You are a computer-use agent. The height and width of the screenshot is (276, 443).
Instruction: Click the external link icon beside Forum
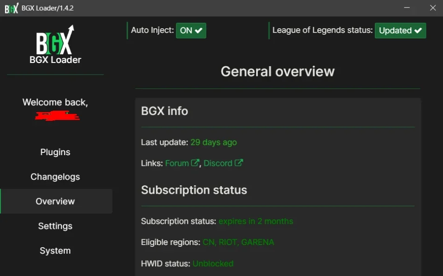[x=195, y=163]
